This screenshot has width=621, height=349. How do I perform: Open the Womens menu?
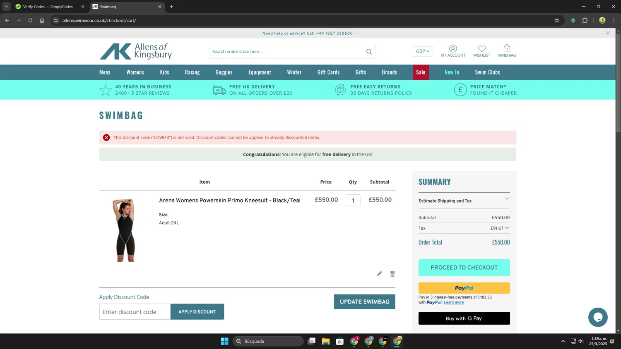(x=135, y=72)
